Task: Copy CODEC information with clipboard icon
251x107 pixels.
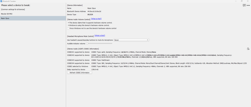Action: 248,49
